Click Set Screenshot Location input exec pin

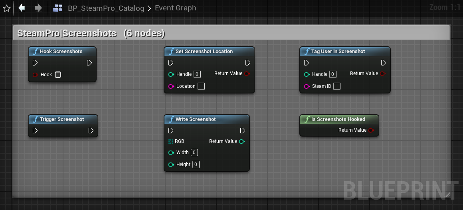[x=171, y=63]
